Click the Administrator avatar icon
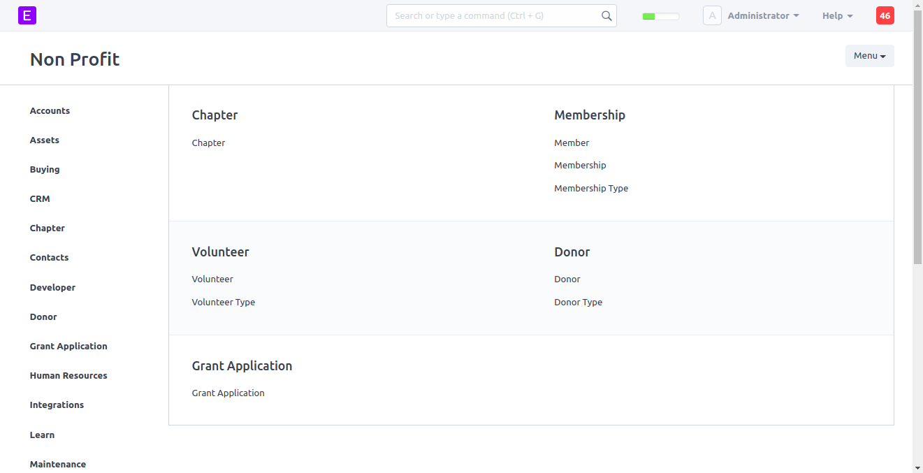 pos(712,15)
